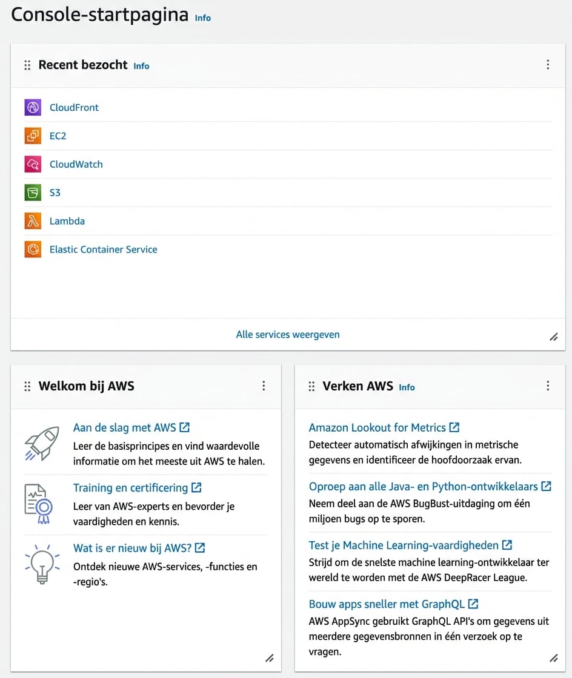Select the Lambda service icon
This screenshot has width=572, height=678.
(x=32, y=221)
